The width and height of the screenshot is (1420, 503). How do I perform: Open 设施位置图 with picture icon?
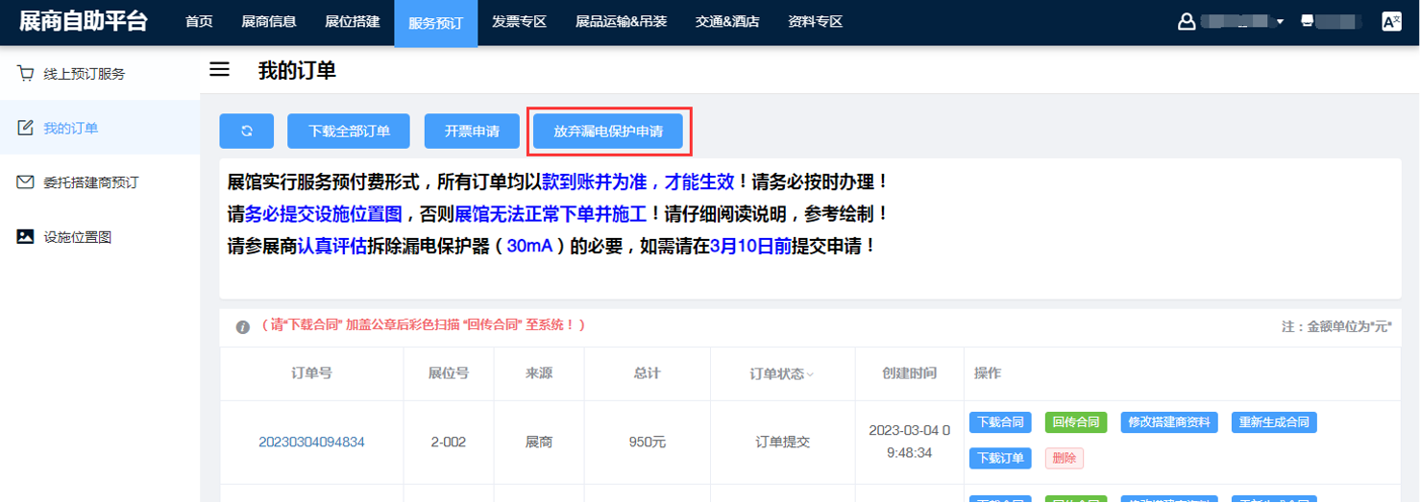pos(77,236)
